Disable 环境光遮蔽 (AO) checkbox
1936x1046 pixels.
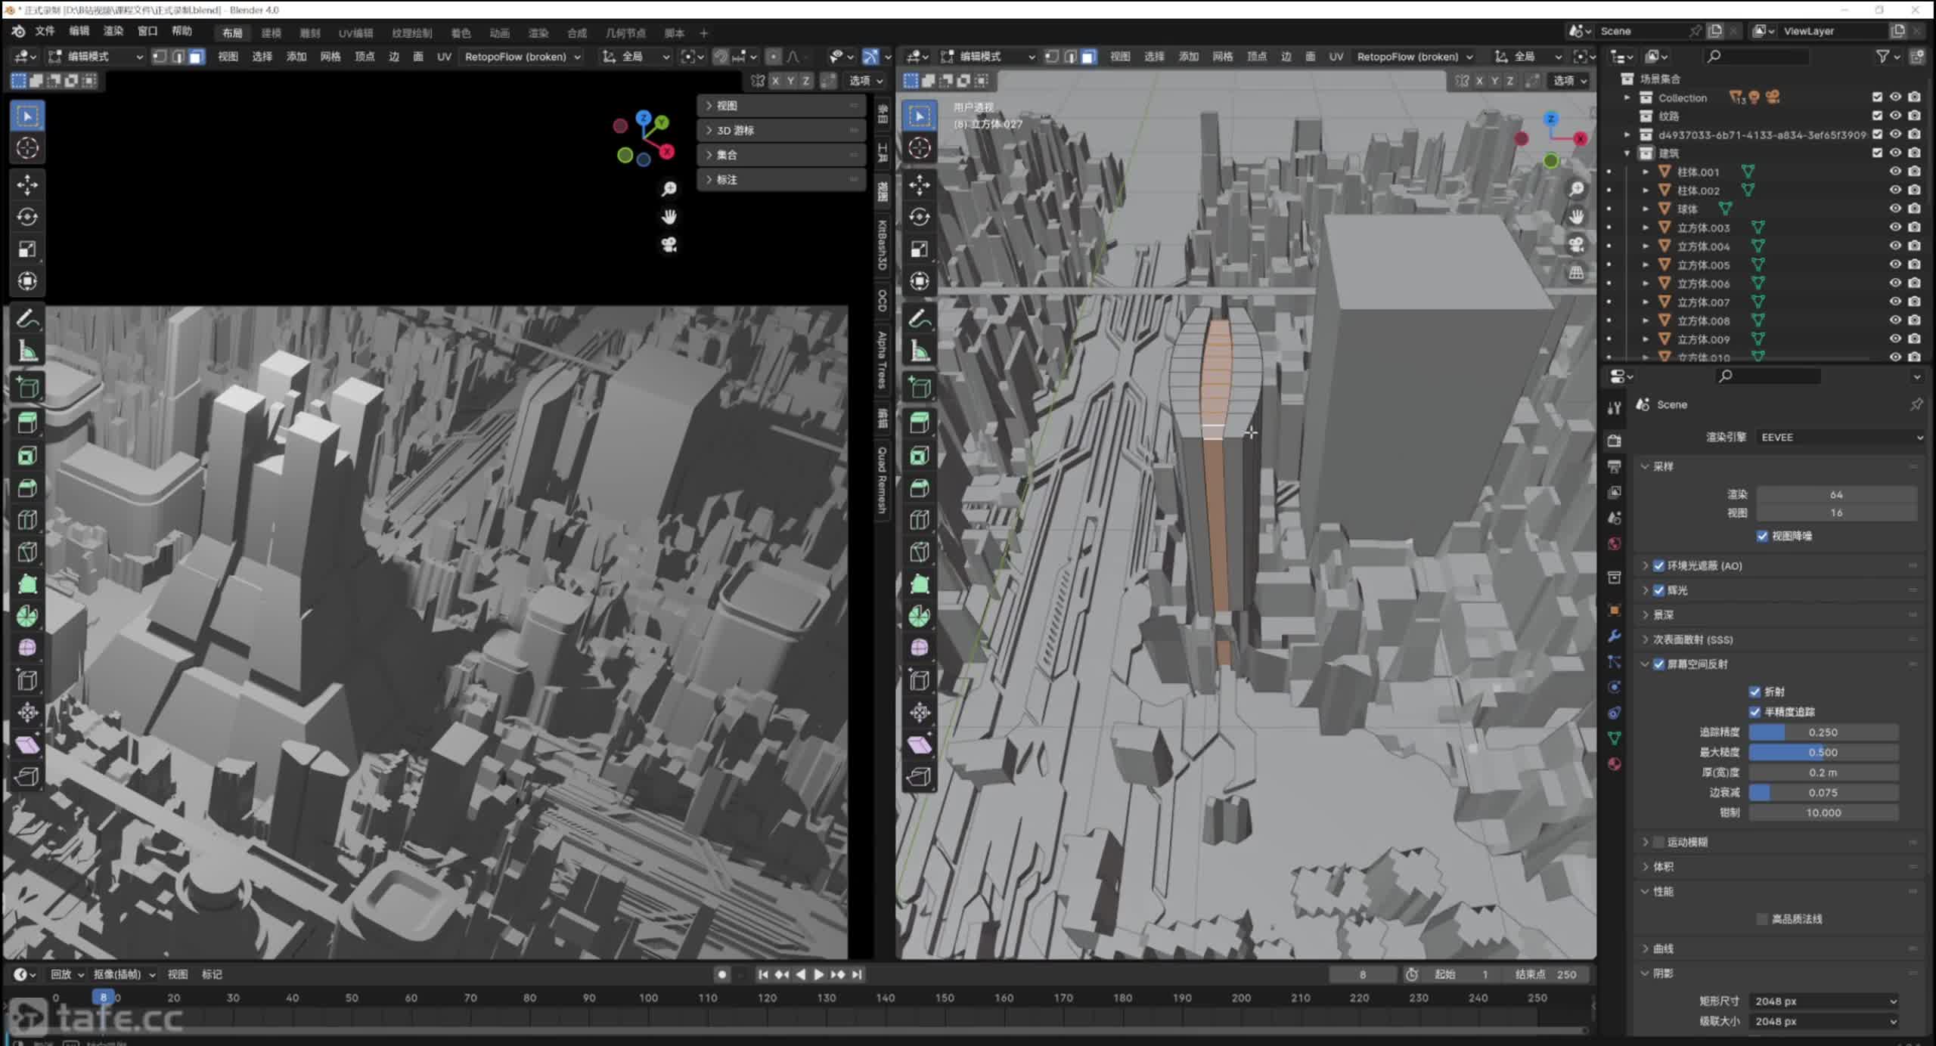pyautogui.click(x=1658, y=565)
